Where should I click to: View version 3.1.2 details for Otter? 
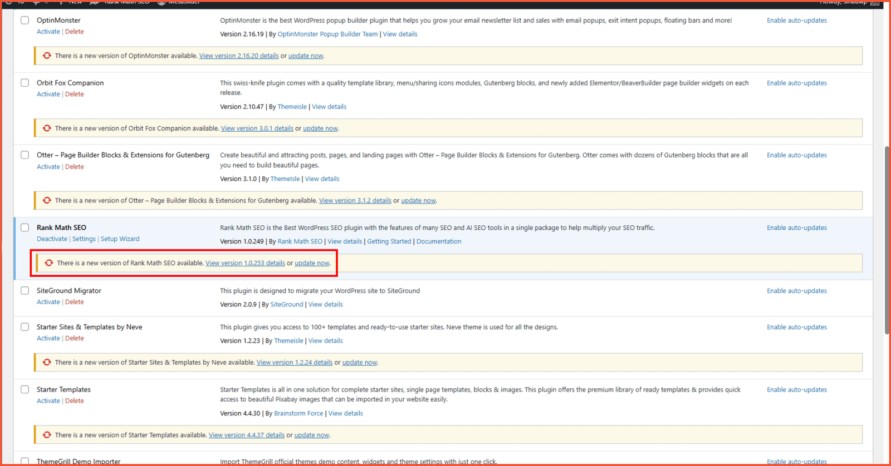[355, 201]
